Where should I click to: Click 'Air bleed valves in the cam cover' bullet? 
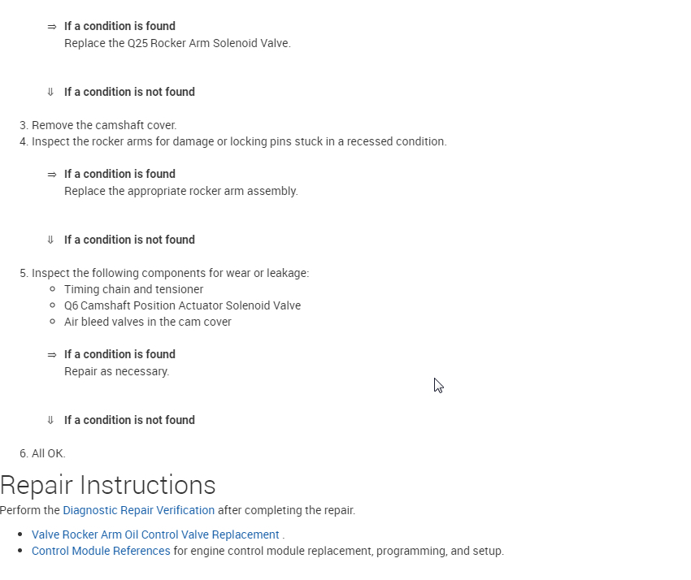(148, 322)
